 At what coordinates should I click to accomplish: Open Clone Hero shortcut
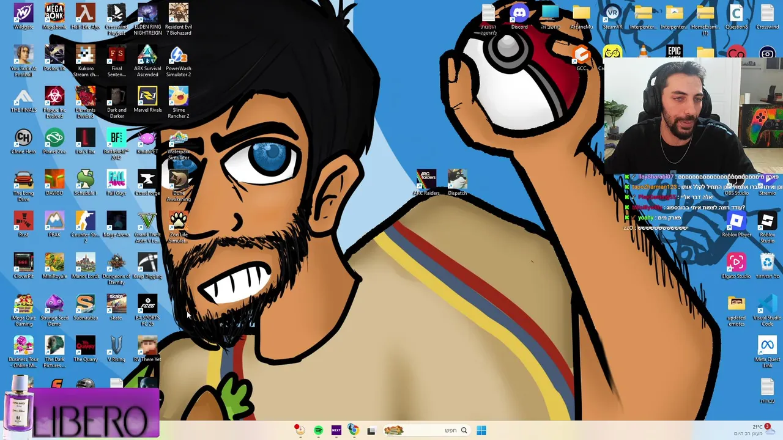point(23,141)
